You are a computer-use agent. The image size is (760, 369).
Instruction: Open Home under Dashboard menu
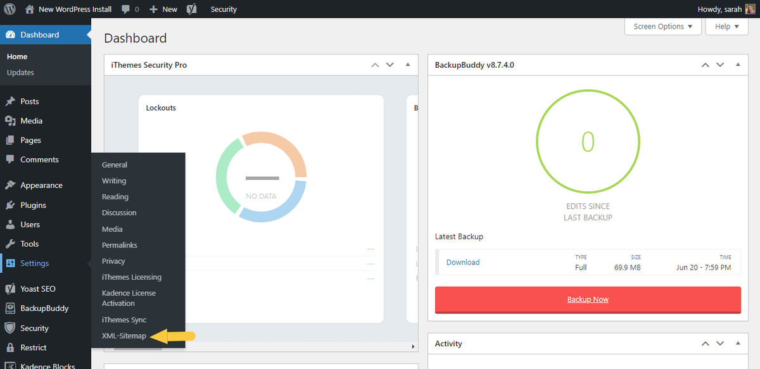17,57
